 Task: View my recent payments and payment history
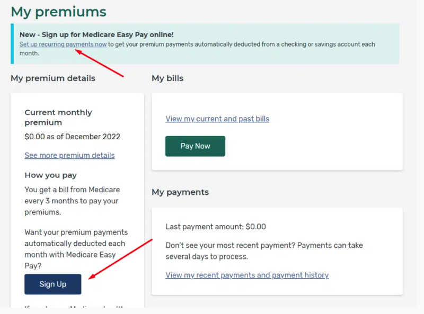point(247,275)
